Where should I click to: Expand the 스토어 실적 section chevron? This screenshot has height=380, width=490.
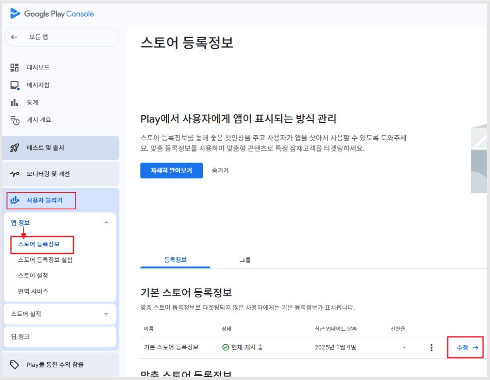tap(106, 314)
